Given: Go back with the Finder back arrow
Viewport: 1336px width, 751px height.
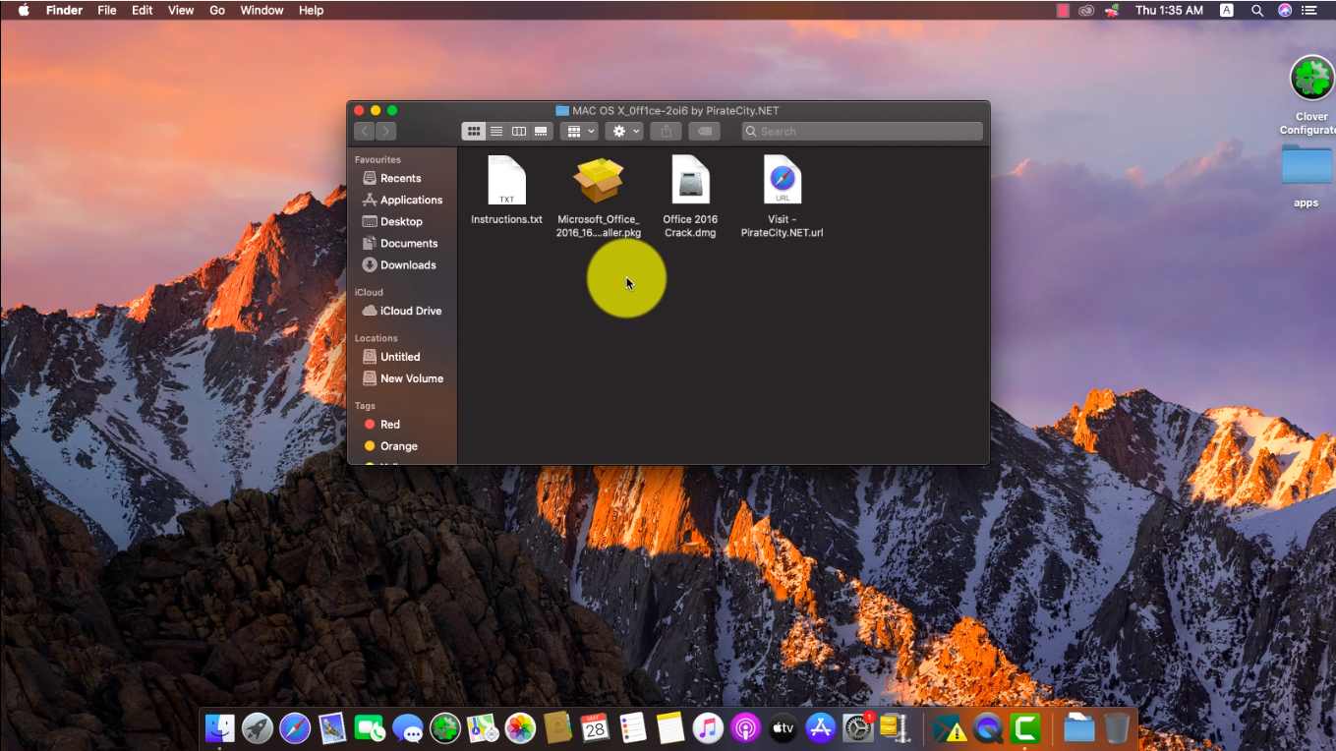Looking at the screenshot, I should [365, 131].
